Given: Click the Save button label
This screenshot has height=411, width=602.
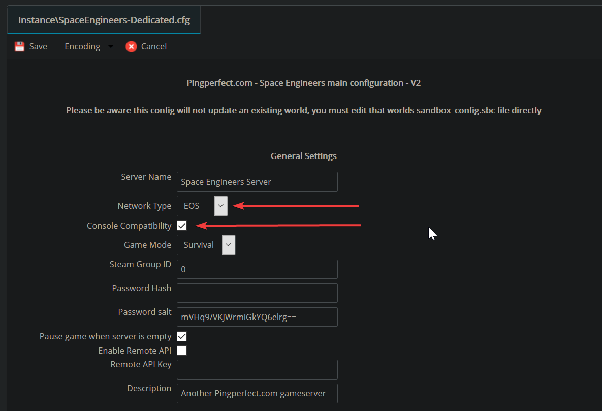Looking at the screenshot, I should tap(38, 47).
